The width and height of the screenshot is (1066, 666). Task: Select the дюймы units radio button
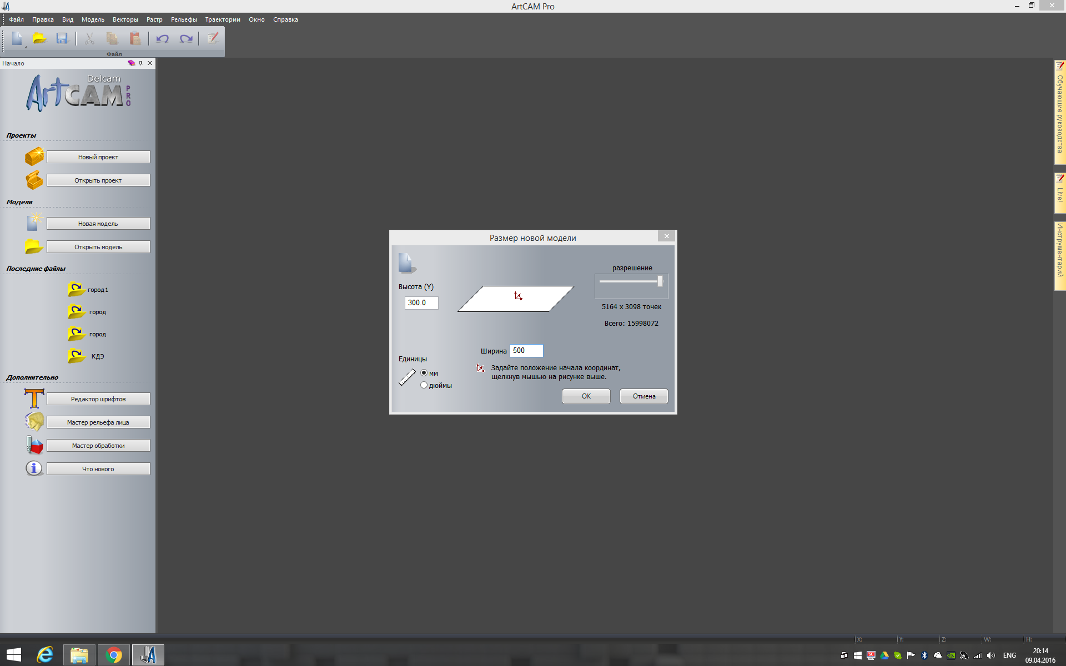[424, 385]
